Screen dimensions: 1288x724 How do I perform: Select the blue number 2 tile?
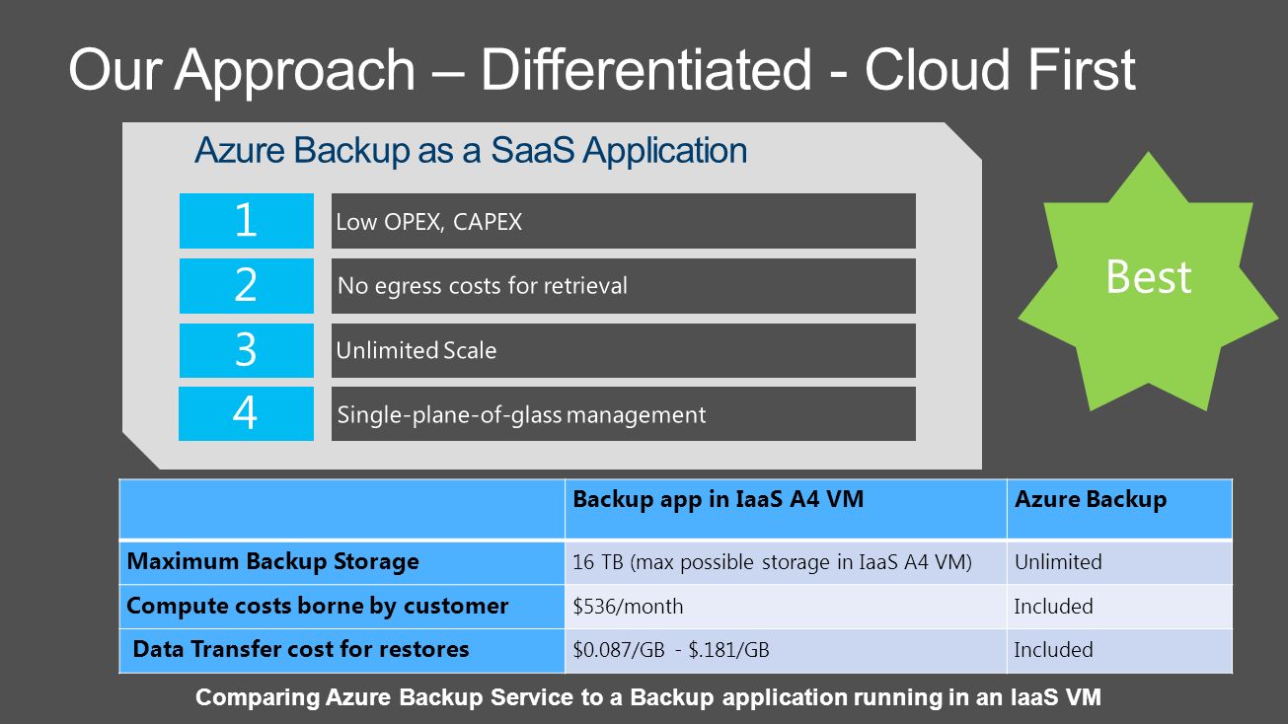coord(247,286)
